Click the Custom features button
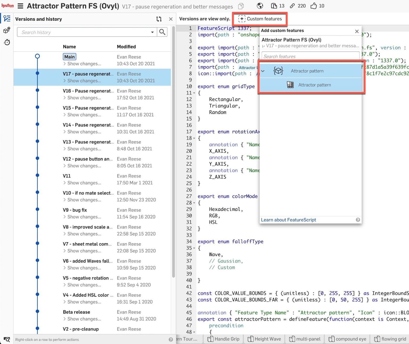This screenshot has width=409, height=344. (x=260, y=19)
